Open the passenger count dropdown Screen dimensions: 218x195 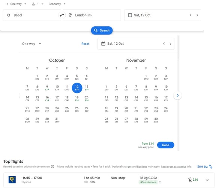click(38, 4)
